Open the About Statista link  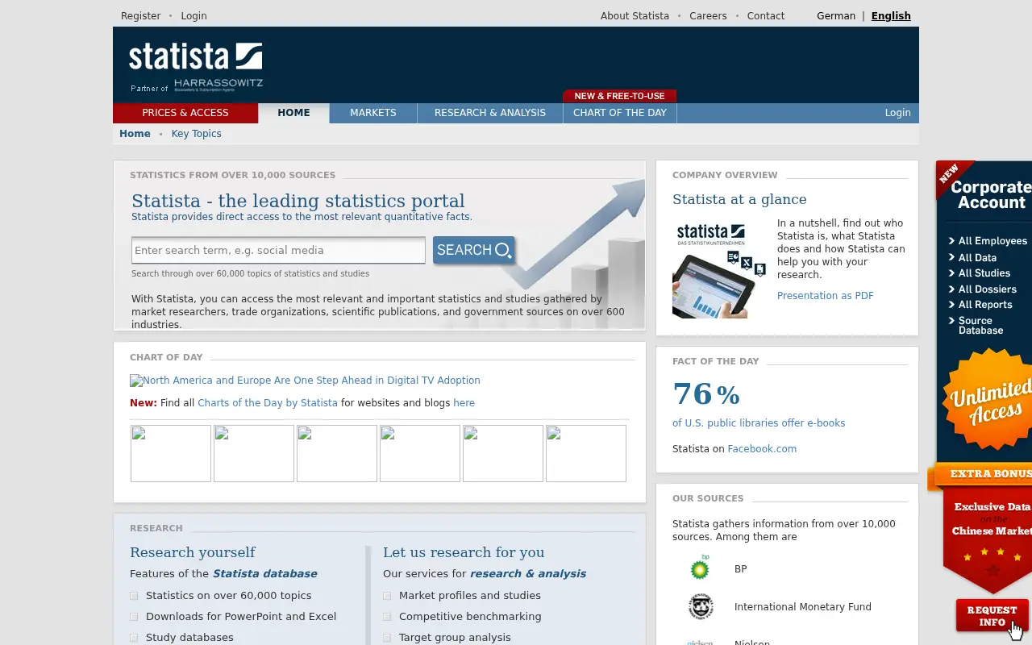tap(635, 15)
